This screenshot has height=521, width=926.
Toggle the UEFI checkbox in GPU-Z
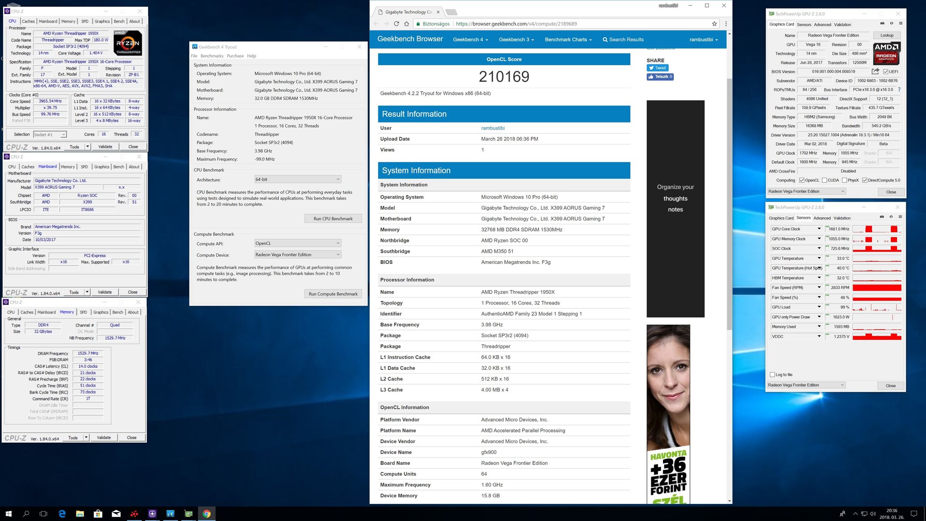[886, 72]
